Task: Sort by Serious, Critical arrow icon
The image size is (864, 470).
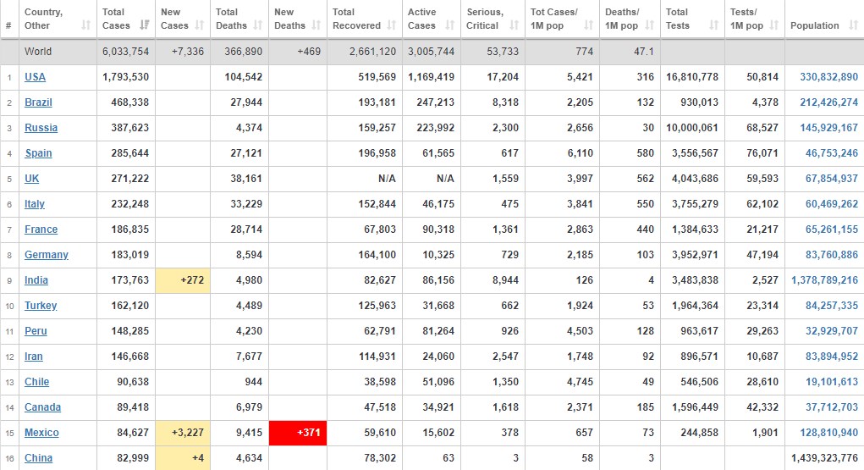Action: click(515, 25)
